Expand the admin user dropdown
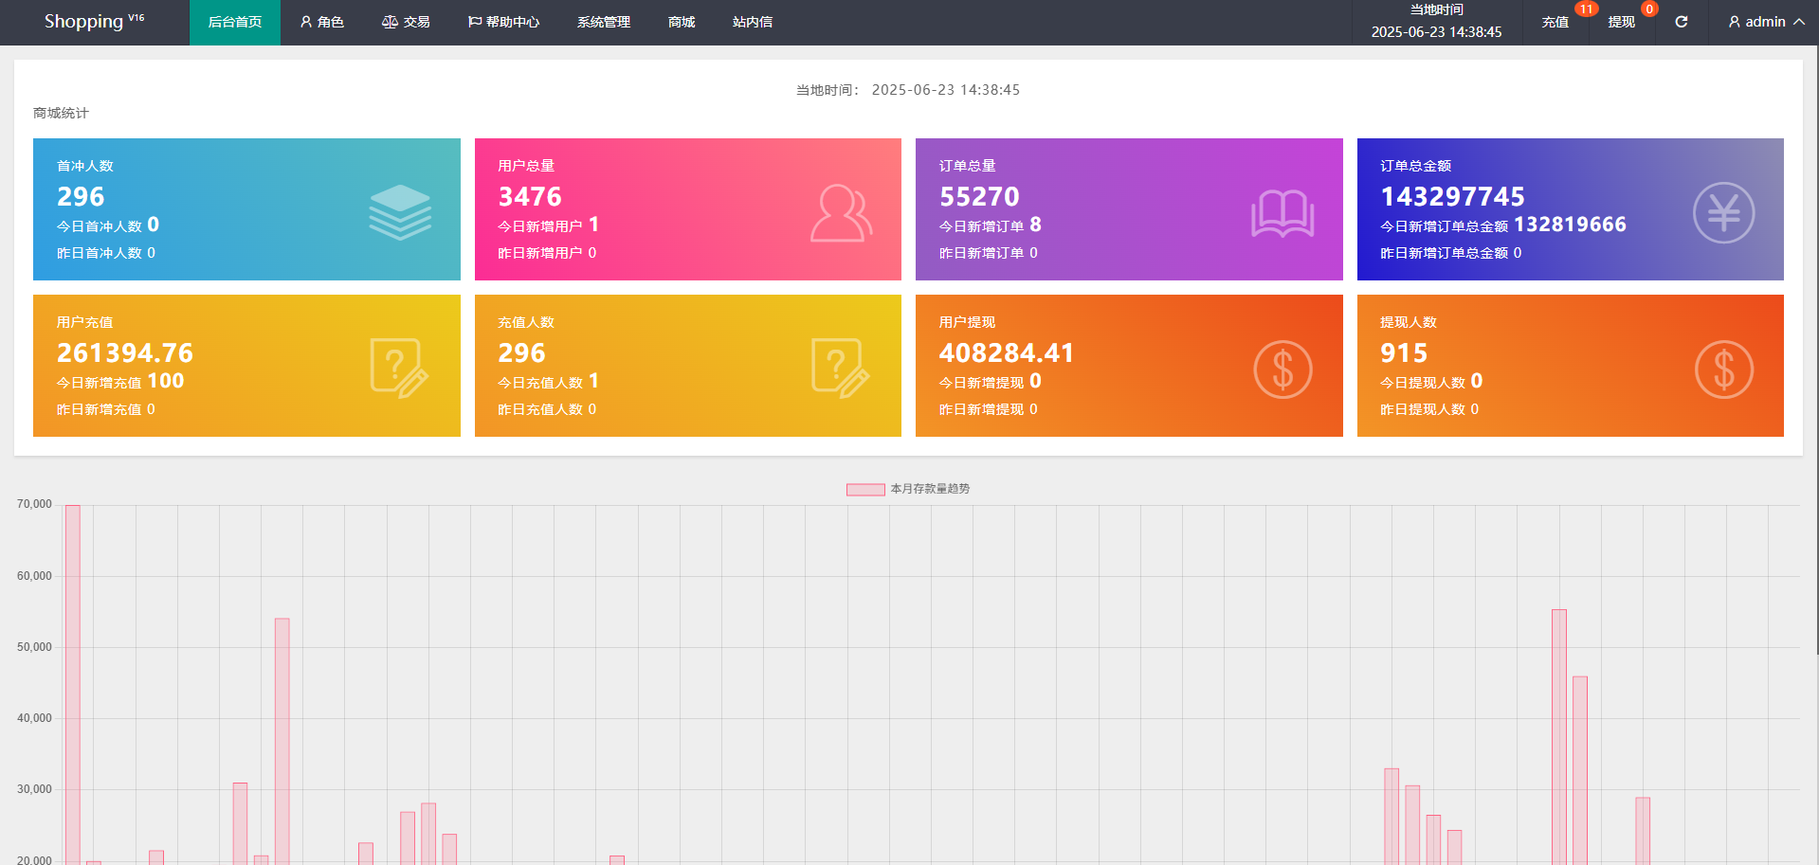The image size is (1819, 865). [x=1765, y=22]
